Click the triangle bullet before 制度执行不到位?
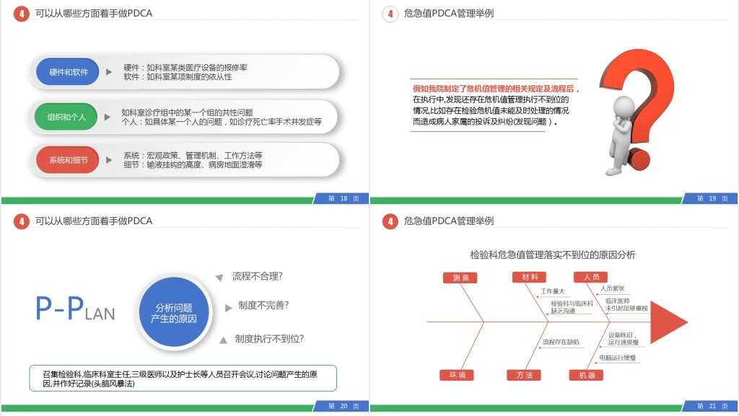The height and width of the screenshot is (416, 739). click(x=224, y=340)
